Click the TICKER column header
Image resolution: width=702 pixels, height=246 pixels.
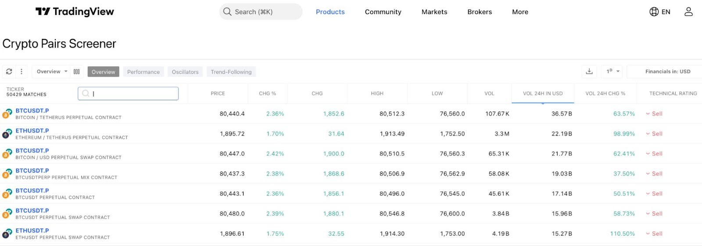[x=15, y=89]
